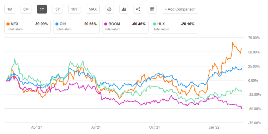Click the magenta BOOM color dot
Viewport: 268px width, 134px height.
pyautogui.click(x=106, y=24)
